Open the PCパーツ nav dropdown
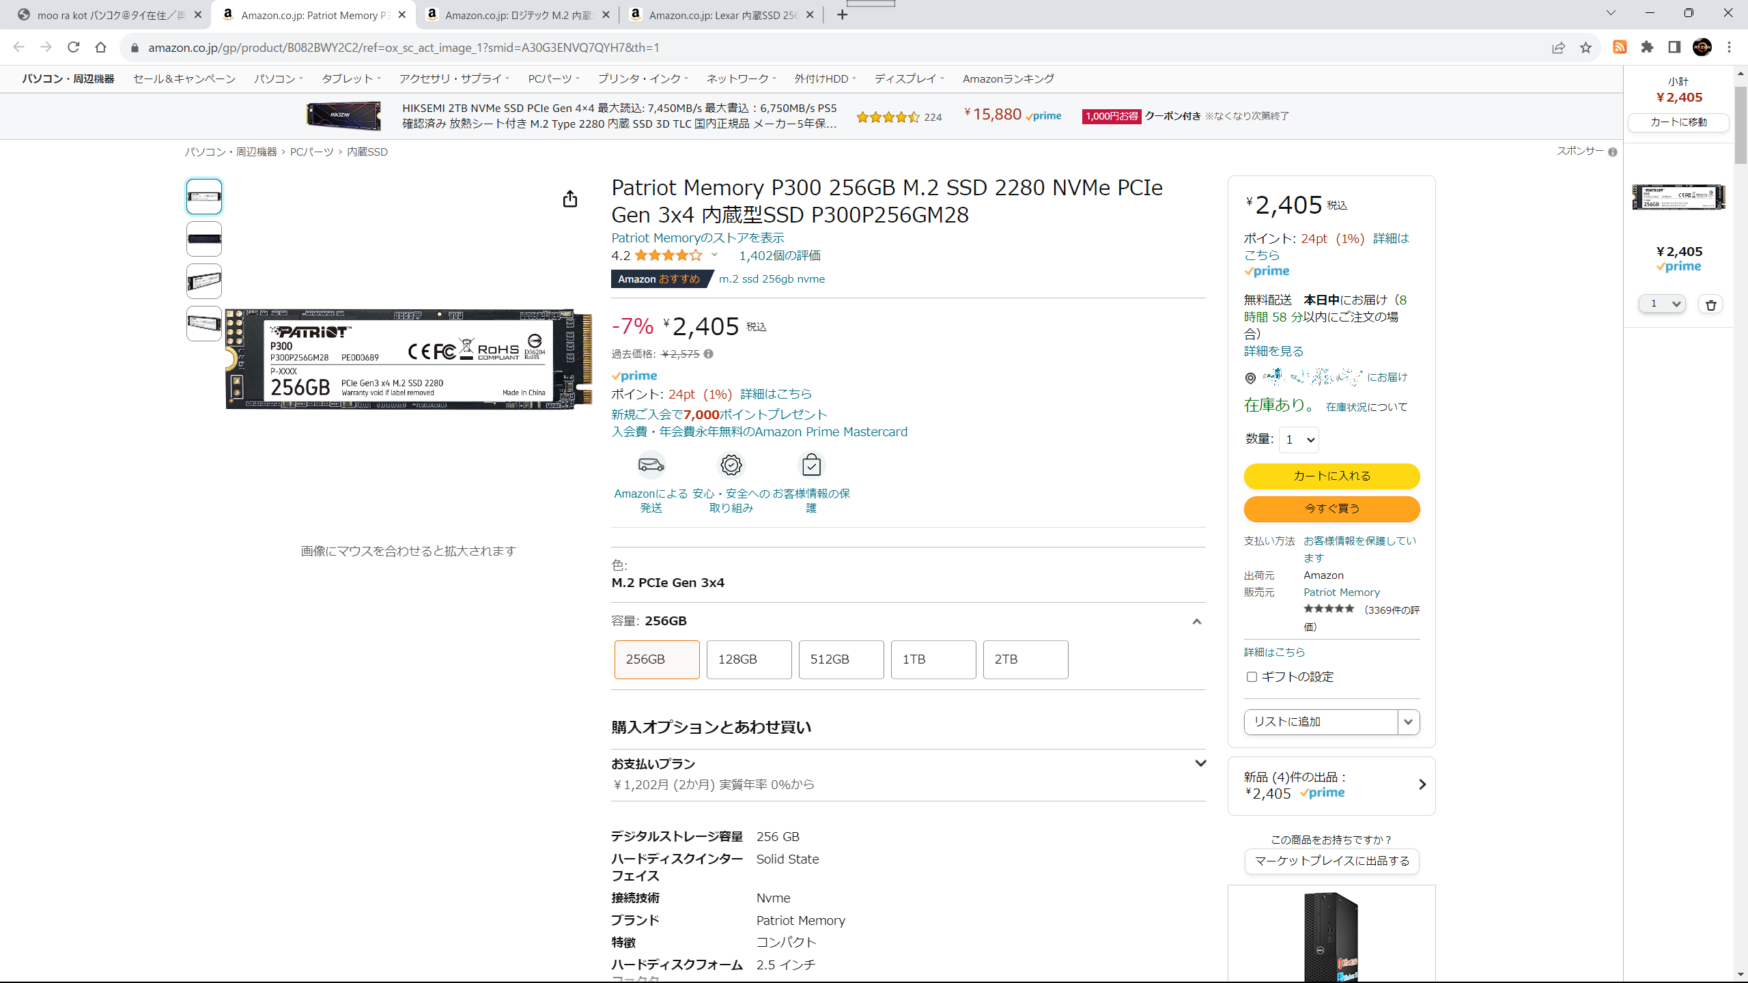The image size is (1748, 983). pos(553,79)
